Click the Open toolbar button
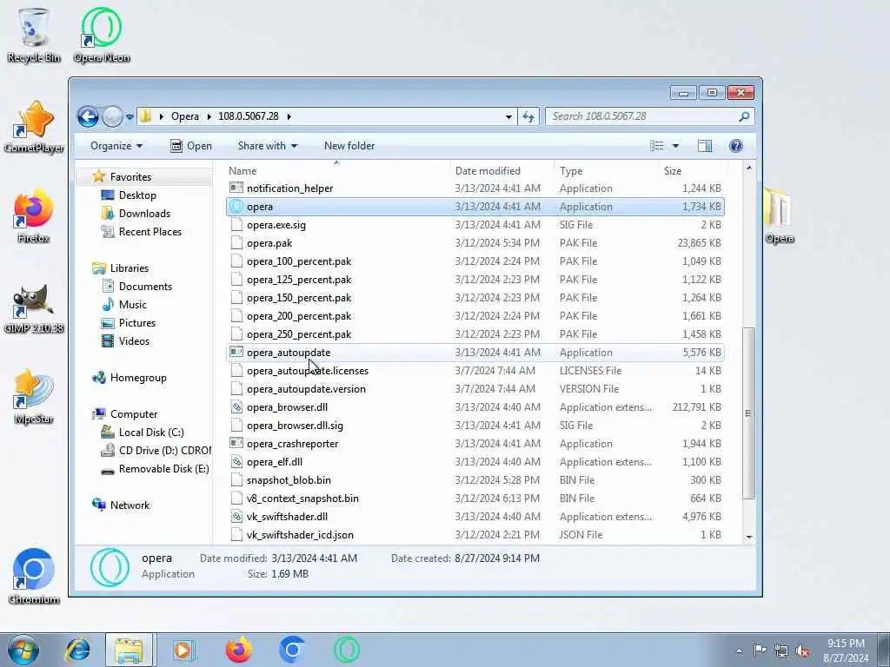The image size is (890, 667). click(x=191, y=146)
